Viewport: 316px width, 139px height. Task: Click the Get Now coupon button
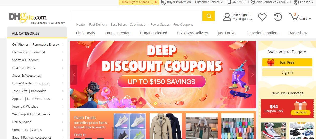point(300,112)
